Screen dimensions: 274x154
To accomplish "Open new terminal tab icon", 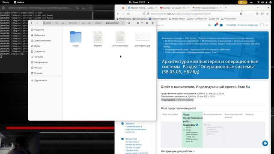I will [x=3, y=8].
